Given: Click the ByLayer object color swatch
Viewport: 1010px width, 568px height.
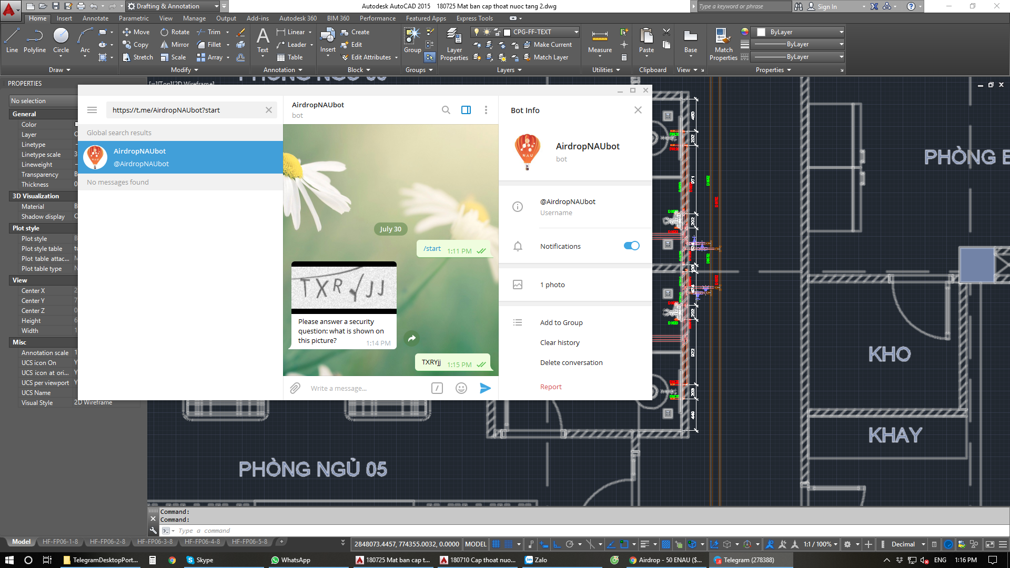Looking at the screenshot, I should coord(761,32).
